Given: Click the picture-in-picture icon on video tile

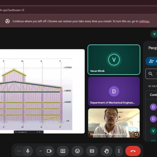Looking at the screenshot, I should (136, 134).
